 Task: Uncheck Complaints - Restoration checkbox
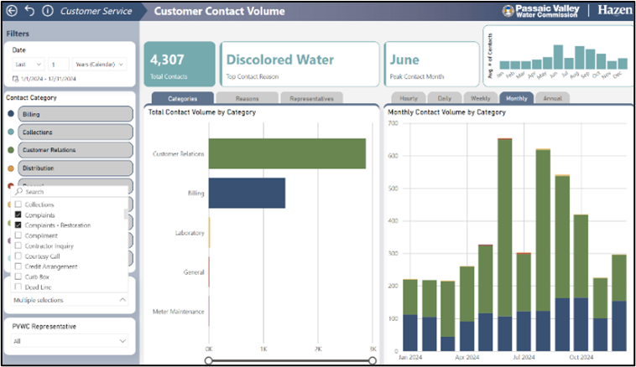coord(18,225)
